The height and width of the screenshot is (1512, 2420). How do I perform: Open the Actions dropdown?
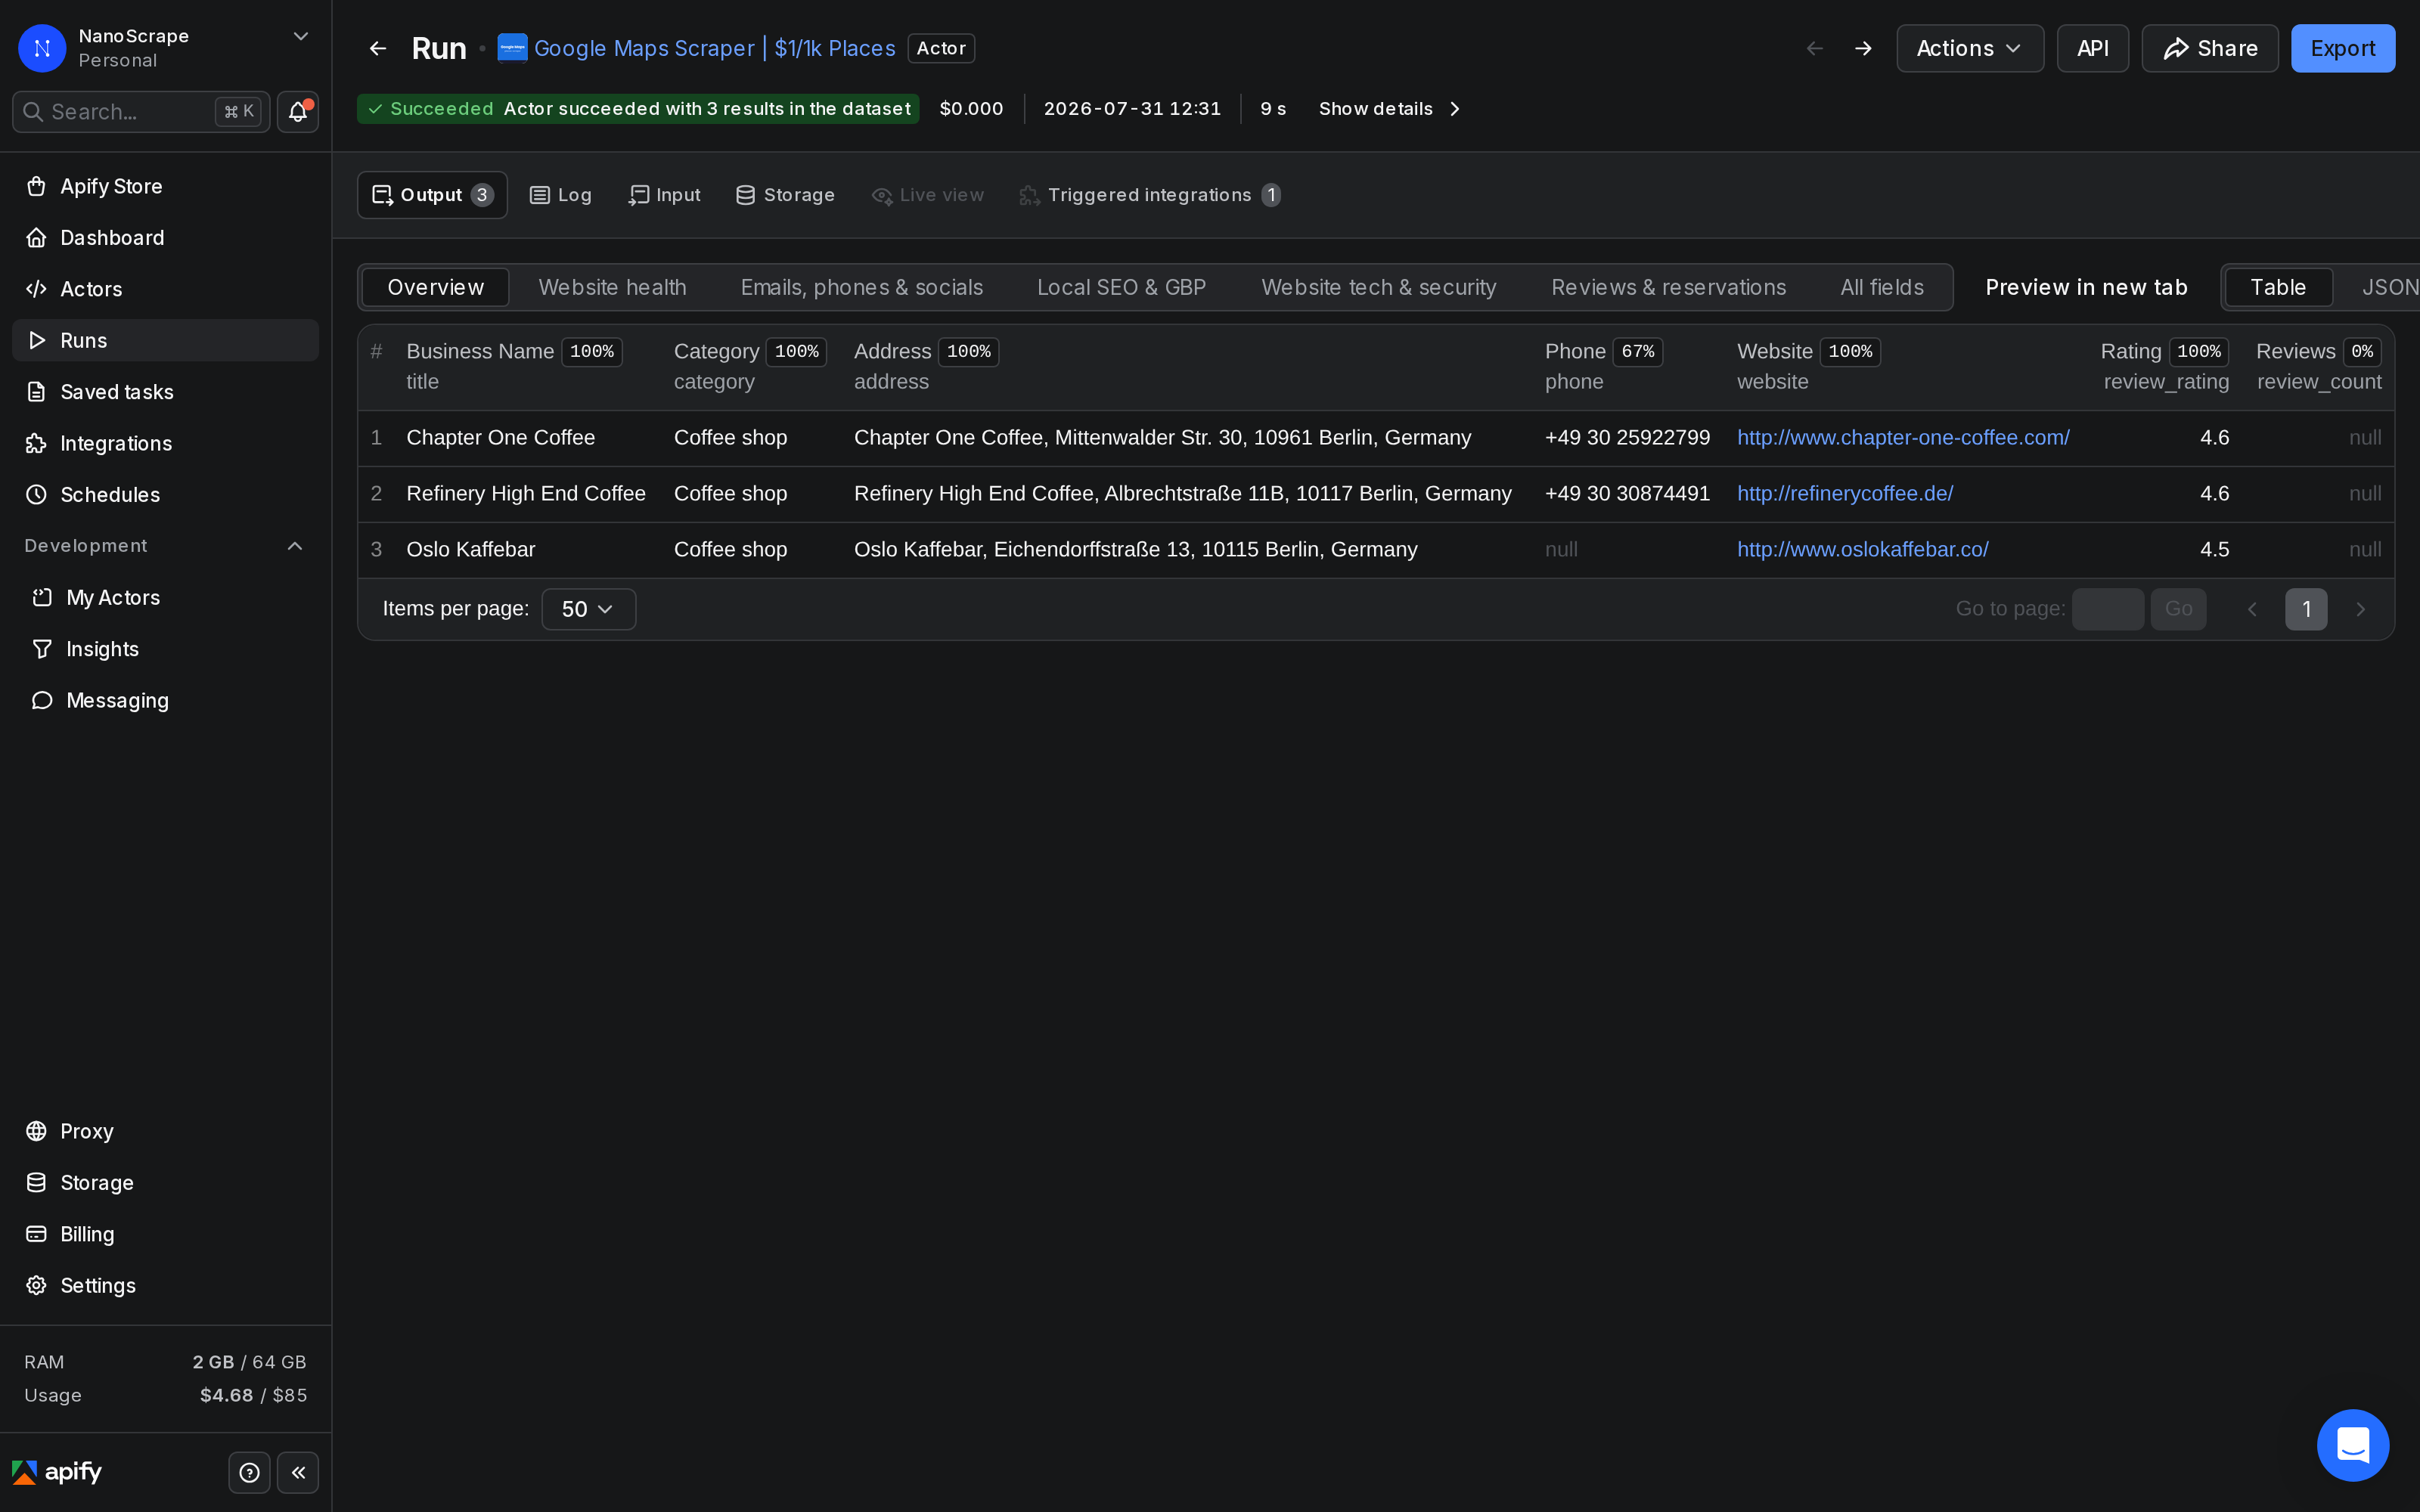(1970, 48)
